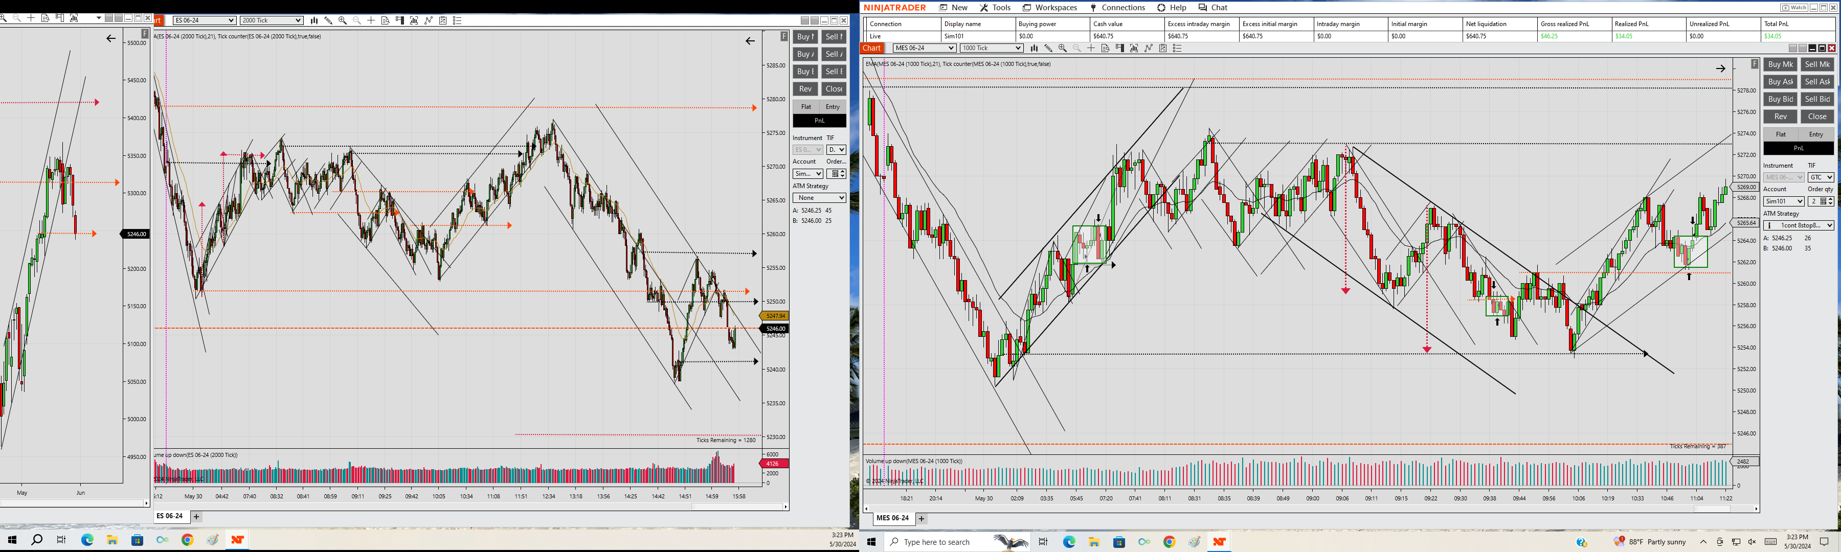Open Windows Start menu on left taskbar
The height and width of the screenshot is (552, 1841).
12,540
